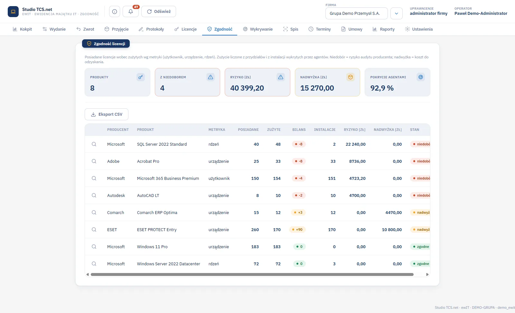
Task: Click the 10 800,00 surplus value
Action: point(392,230)
